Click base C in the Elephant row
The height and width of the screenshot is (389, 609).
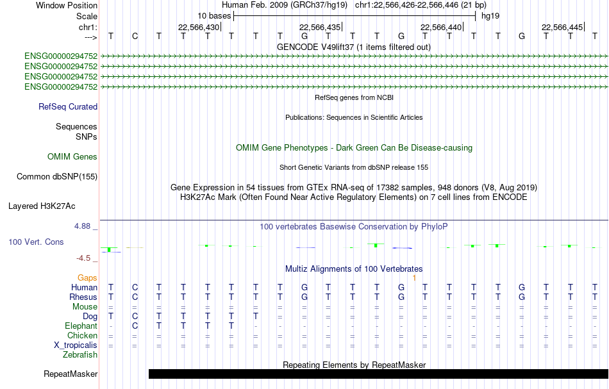135,326
